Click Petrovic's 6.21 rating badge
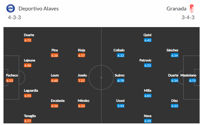The width and height of the screenshot is (205, 125). (148, 65)
